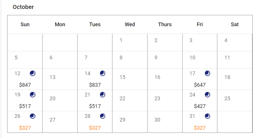Click the moon icon on October 19
The width and height of the screenshot is (255, 138).
pos(33,95)
